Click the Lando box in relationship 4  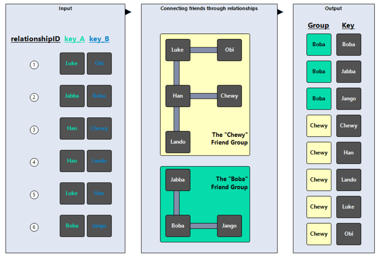99,161
